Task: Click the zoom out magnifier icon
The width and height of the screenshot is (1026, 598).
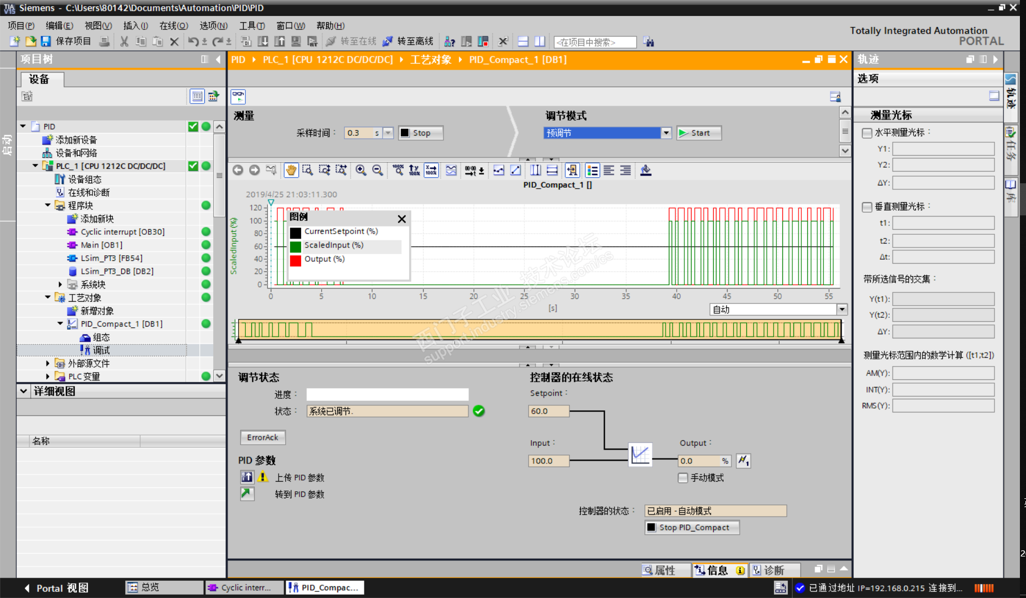Action: pyautogui.click(x=378, y=171)
